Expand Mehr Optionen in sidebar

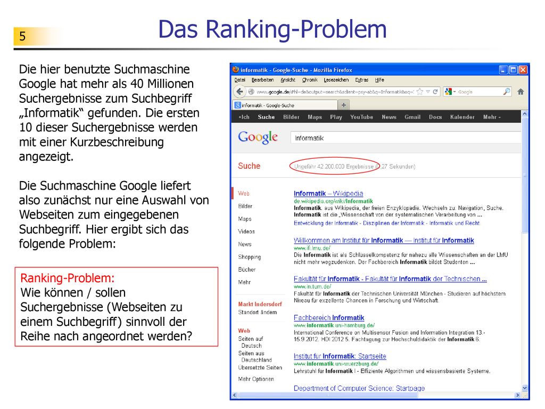[256, 379]
